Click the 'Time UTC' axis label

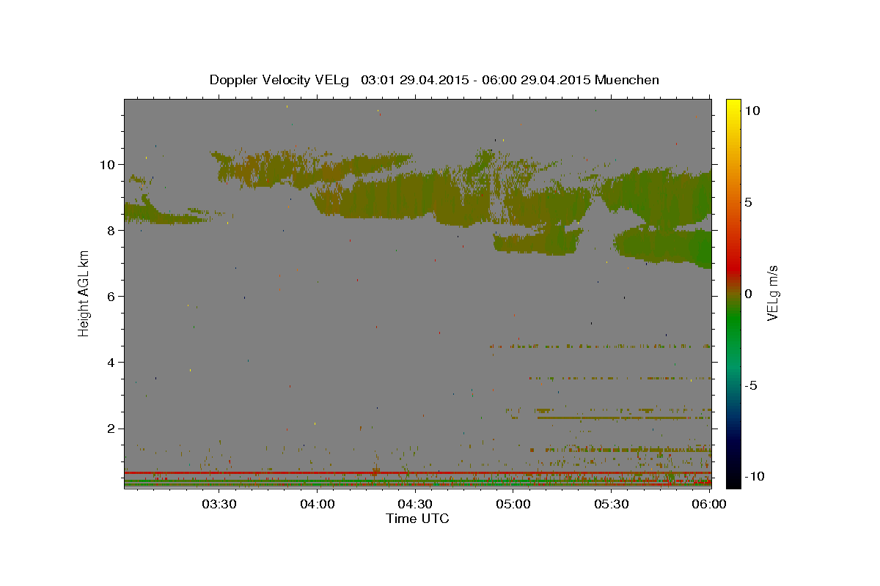[x=417, y=519]
